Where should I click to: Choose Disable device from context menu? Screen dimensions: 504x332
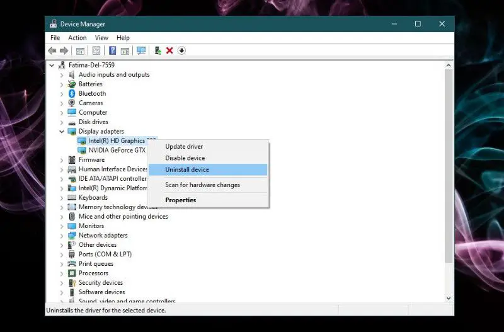[x=208, y=158]
